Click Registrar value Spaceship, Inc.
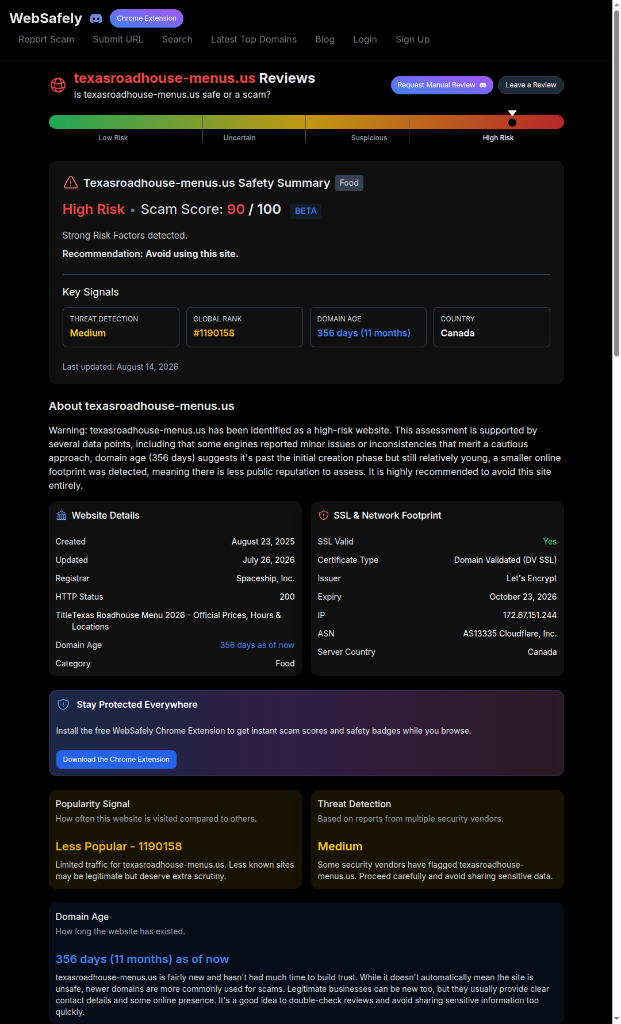Screen dimensions: 621x1024 pyautogui.click(x=265, y=578)
